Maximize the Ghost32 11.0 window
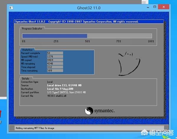The height and width of the screenshot is (139, 177). (155, 7)
